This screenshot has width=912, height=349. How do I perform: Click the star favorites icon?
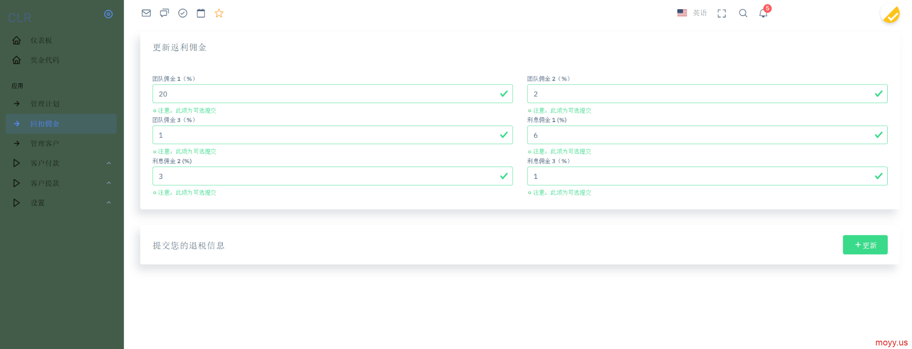[219, 13]
